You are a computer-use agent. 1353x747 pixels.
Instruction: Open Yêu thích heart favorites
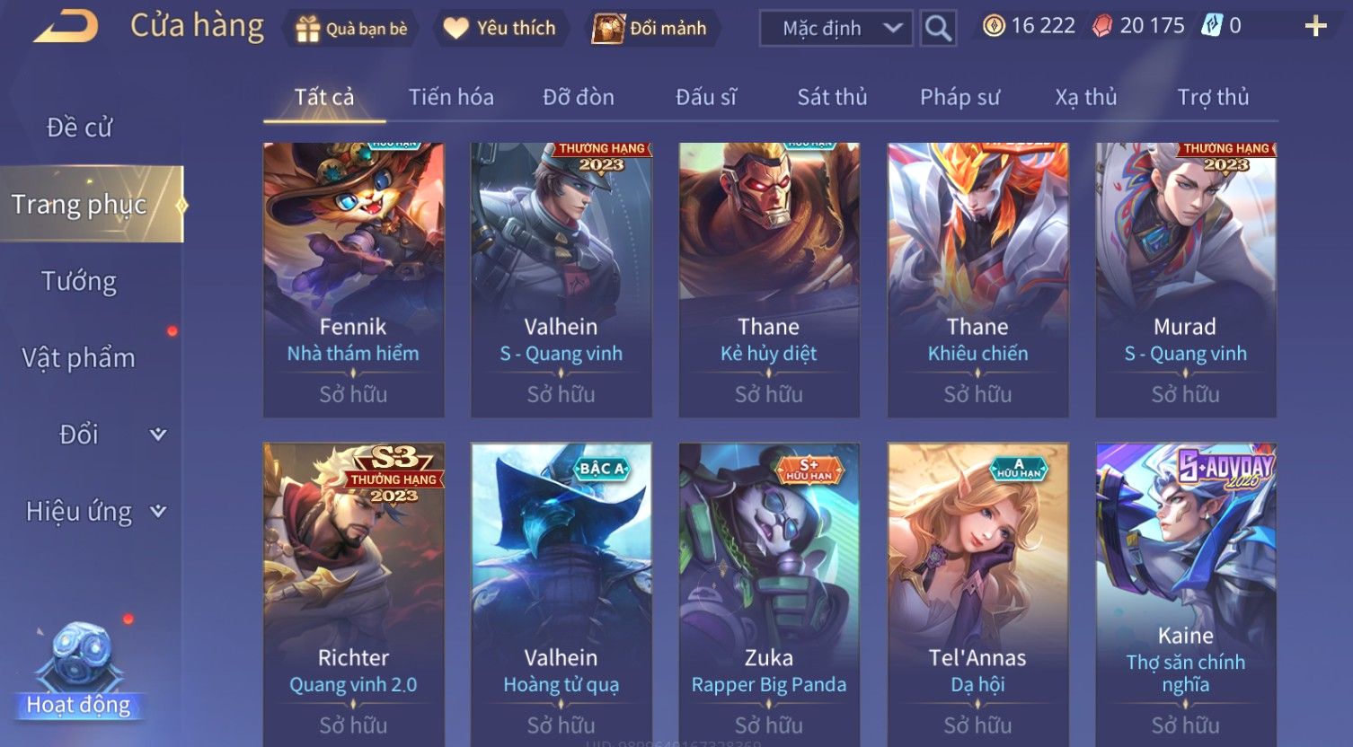[500, 29]
